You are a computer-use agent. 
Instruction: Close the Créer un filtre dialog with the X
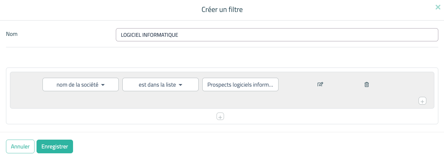click(x=438, y=7)
